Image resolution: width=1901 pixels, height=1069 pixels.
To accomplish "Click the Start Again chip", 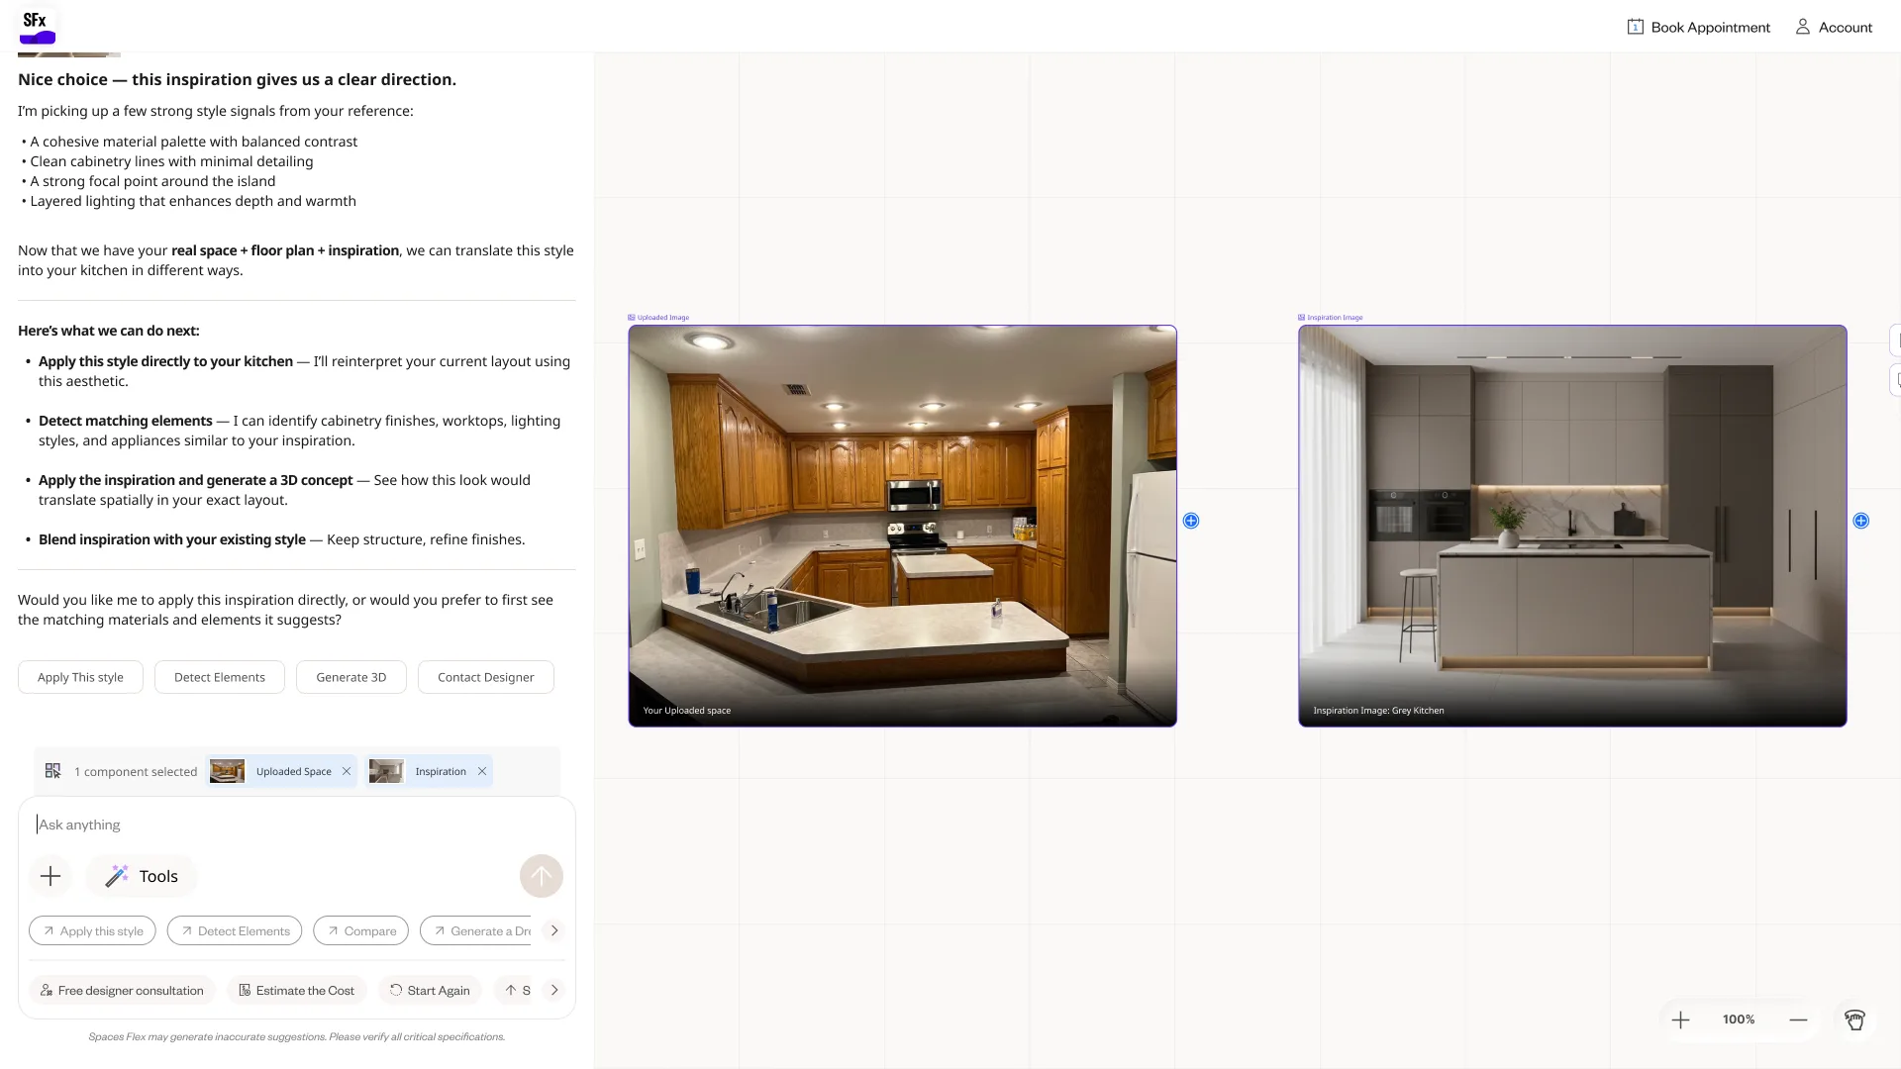I will pyautogui.click(x=430, y=990).
